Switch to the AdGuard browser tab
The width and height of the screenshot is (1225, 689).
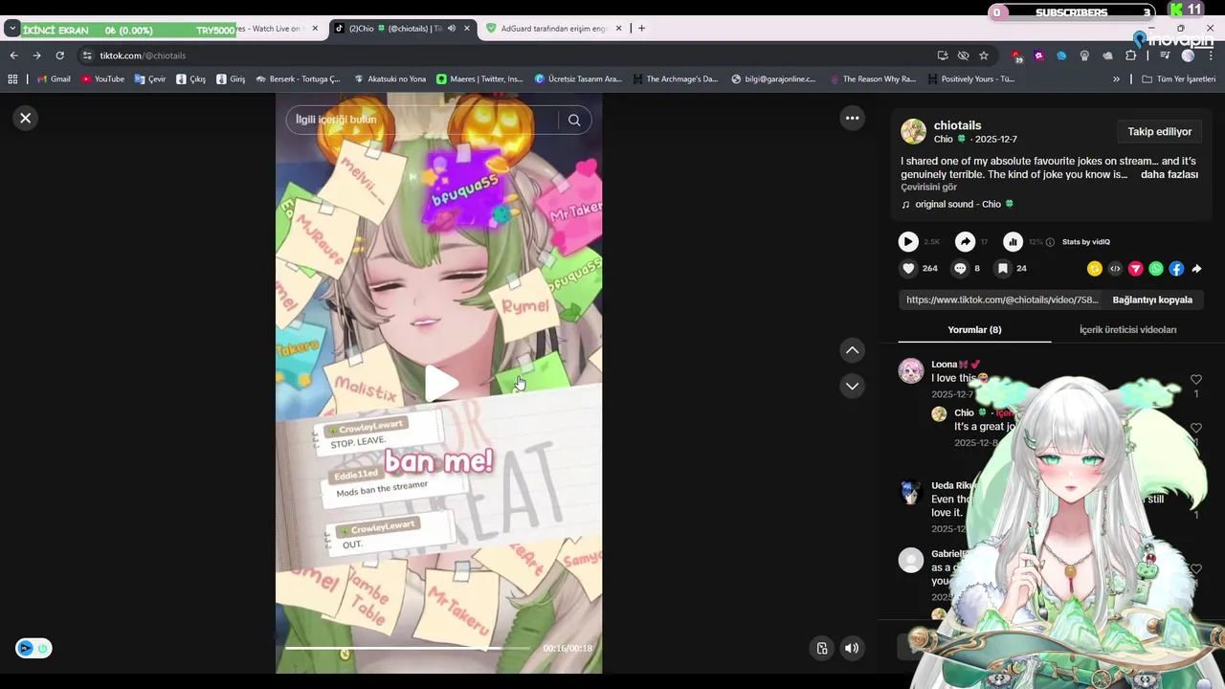pos(554,29)
